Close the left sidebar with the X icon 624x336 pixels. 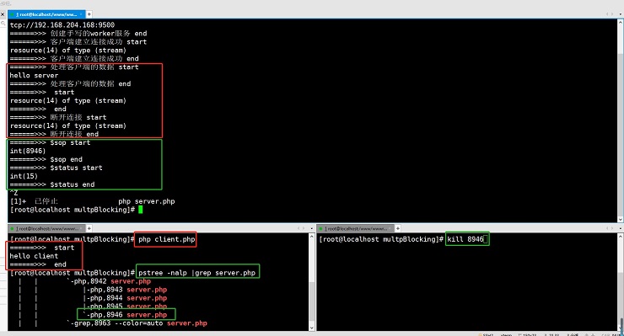[3, 14]
